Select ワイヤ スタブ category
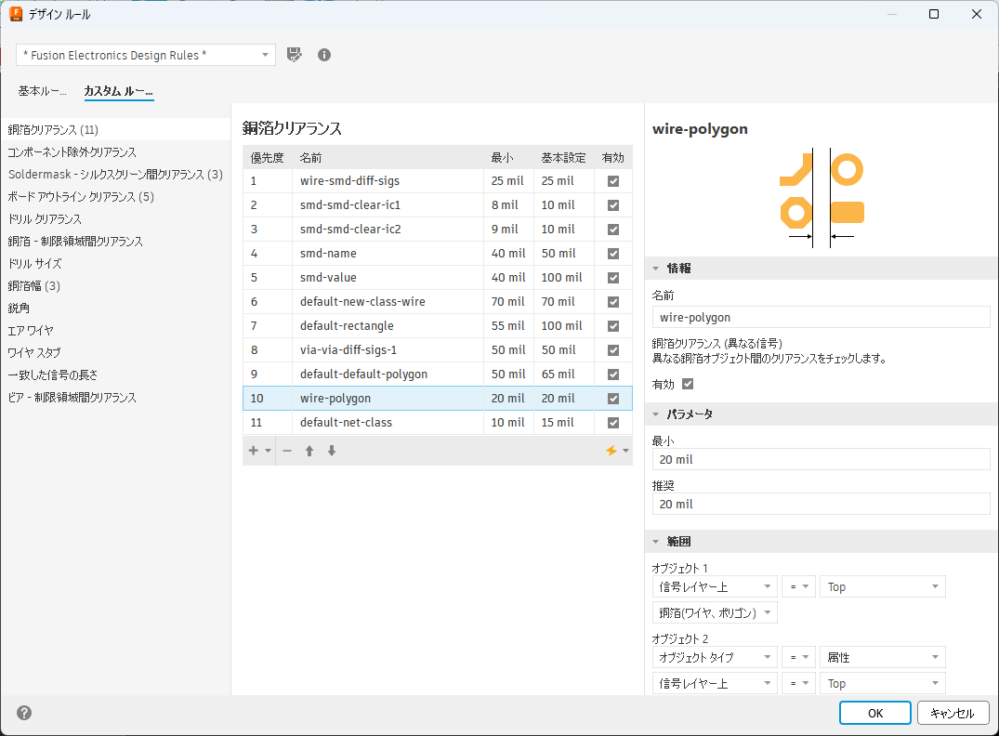Screen dimensions: 999x736 [x=115, y=352]
